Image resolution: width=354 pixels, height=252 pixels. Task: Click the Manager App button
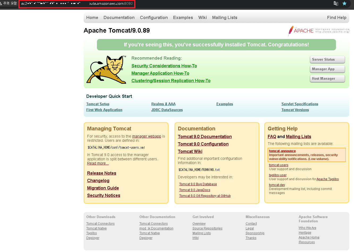point(327,69)
